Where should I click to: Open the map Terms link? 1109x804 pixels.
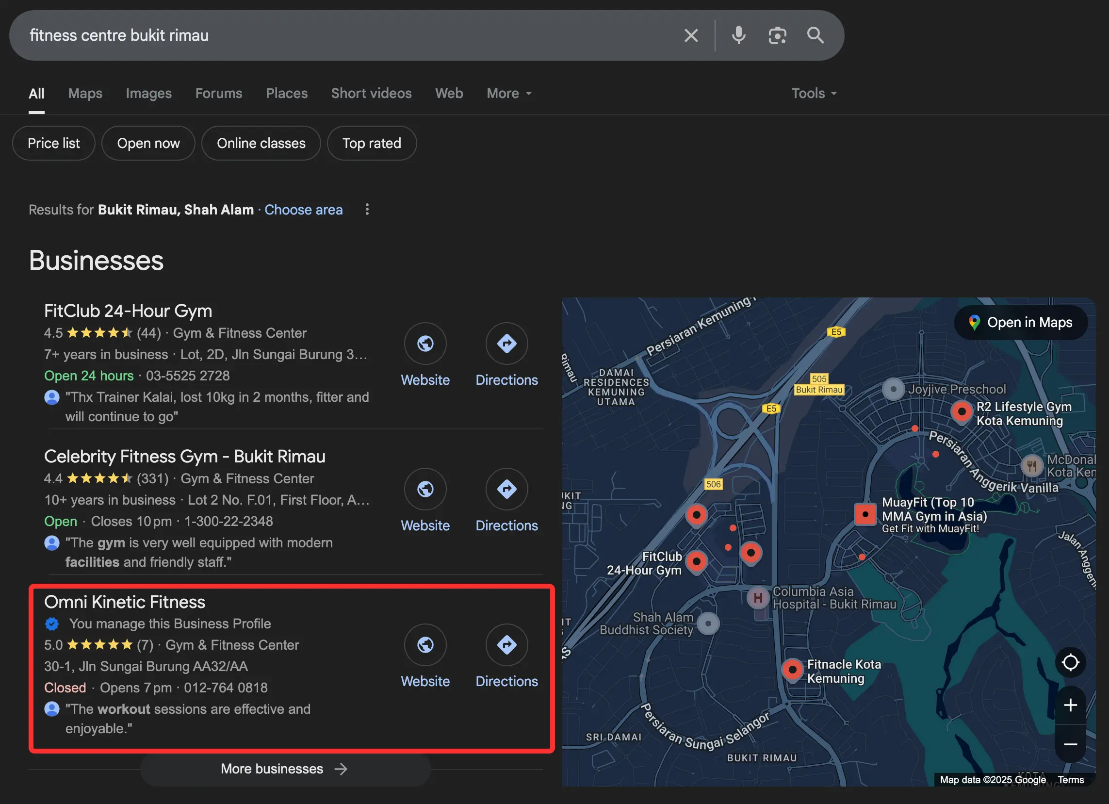[x=1070, y=780]
